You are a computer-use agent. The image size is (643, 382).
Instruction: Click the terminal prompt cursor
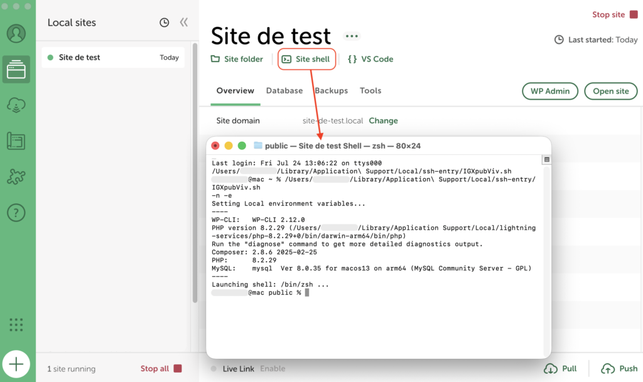pos(307,292)
